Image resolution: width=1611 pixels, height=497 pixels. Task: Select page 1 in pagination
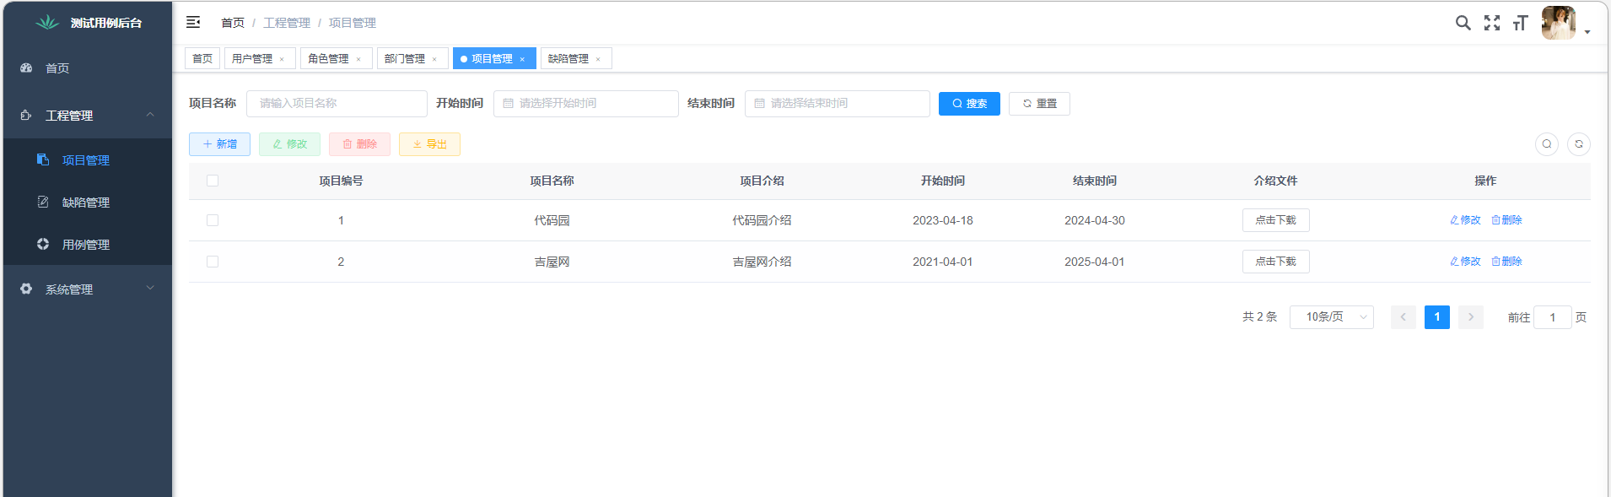coord(1437,317)
